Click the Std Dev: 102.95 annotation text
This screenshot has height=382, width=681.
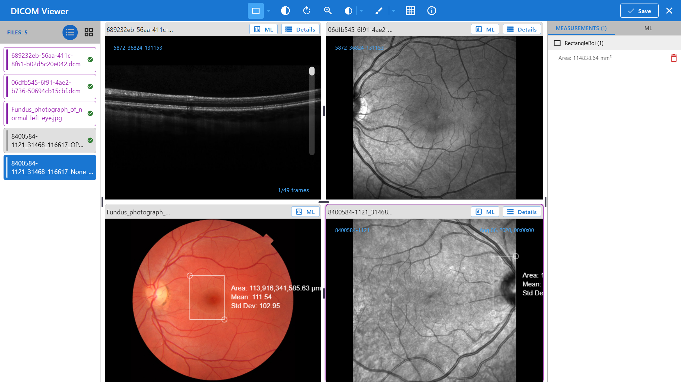[x=256, y=306]
